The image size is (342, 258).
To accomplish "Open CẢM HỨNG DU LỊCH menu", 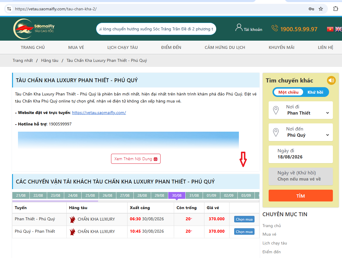I will [225, 47].
